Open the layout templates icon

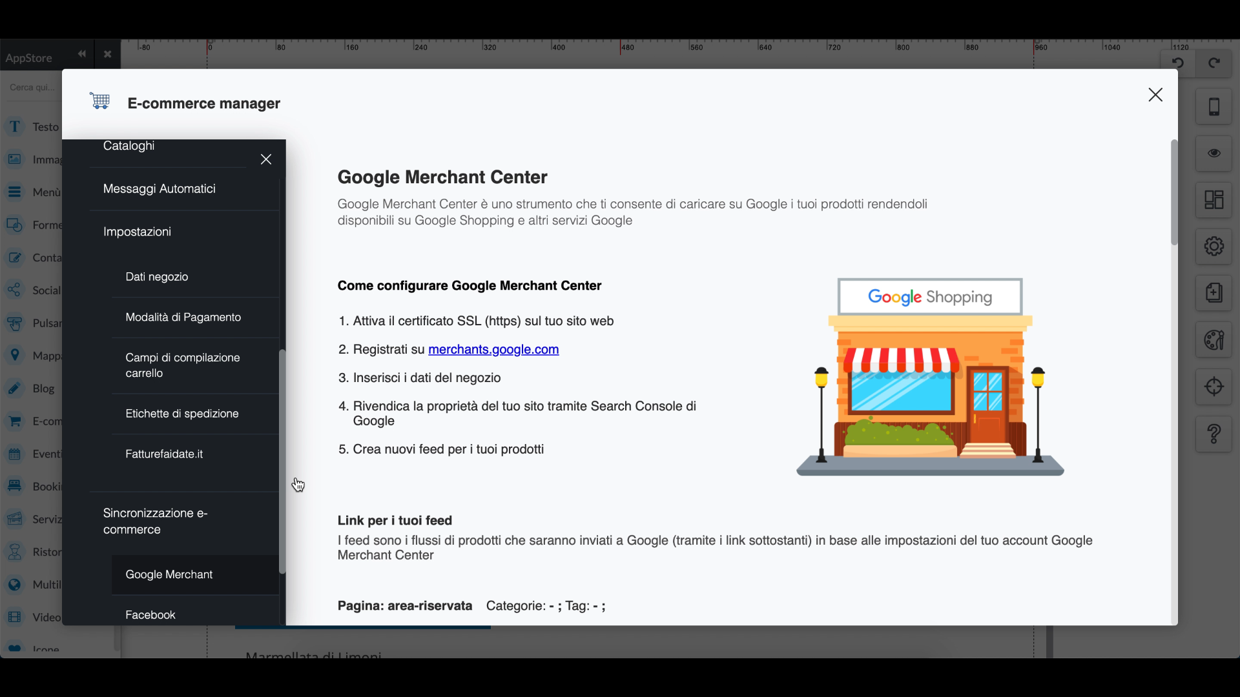click(1214, 200)
